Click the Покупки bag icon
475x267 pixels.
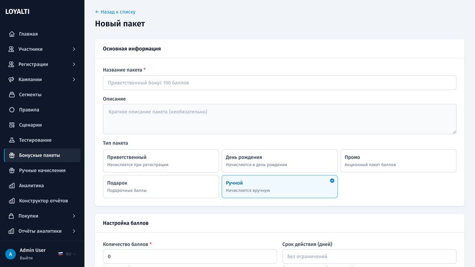click(x=11, y=216)
